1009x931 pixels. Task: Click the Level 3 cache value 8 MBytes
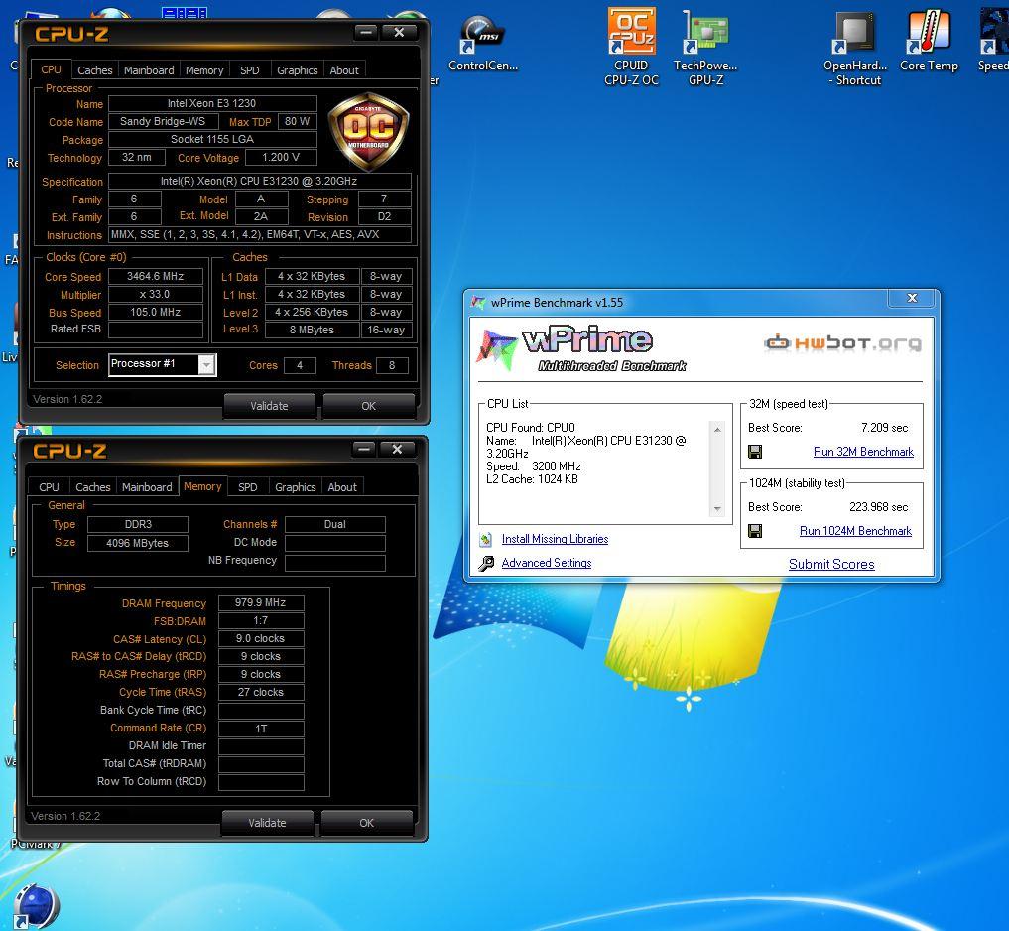click(x=313, y=330)
